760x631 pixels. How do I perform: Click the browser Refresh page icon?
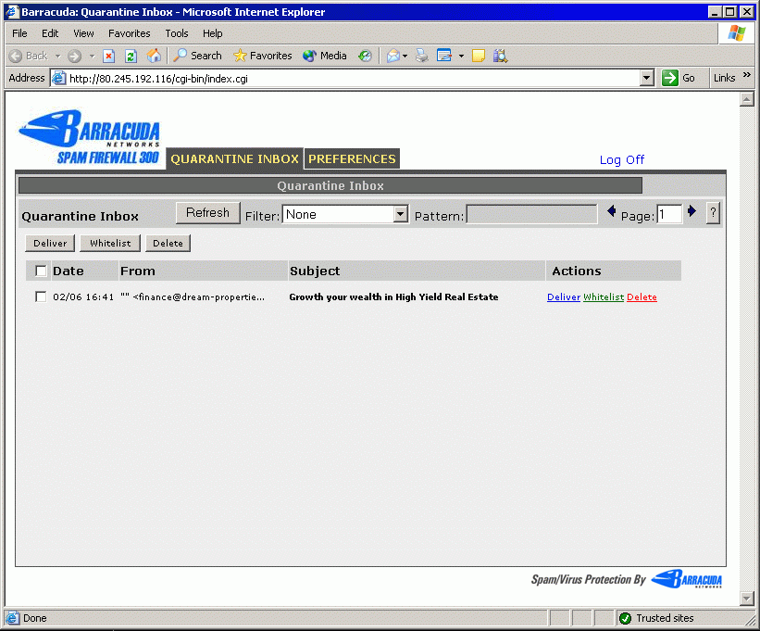(131, 56)
